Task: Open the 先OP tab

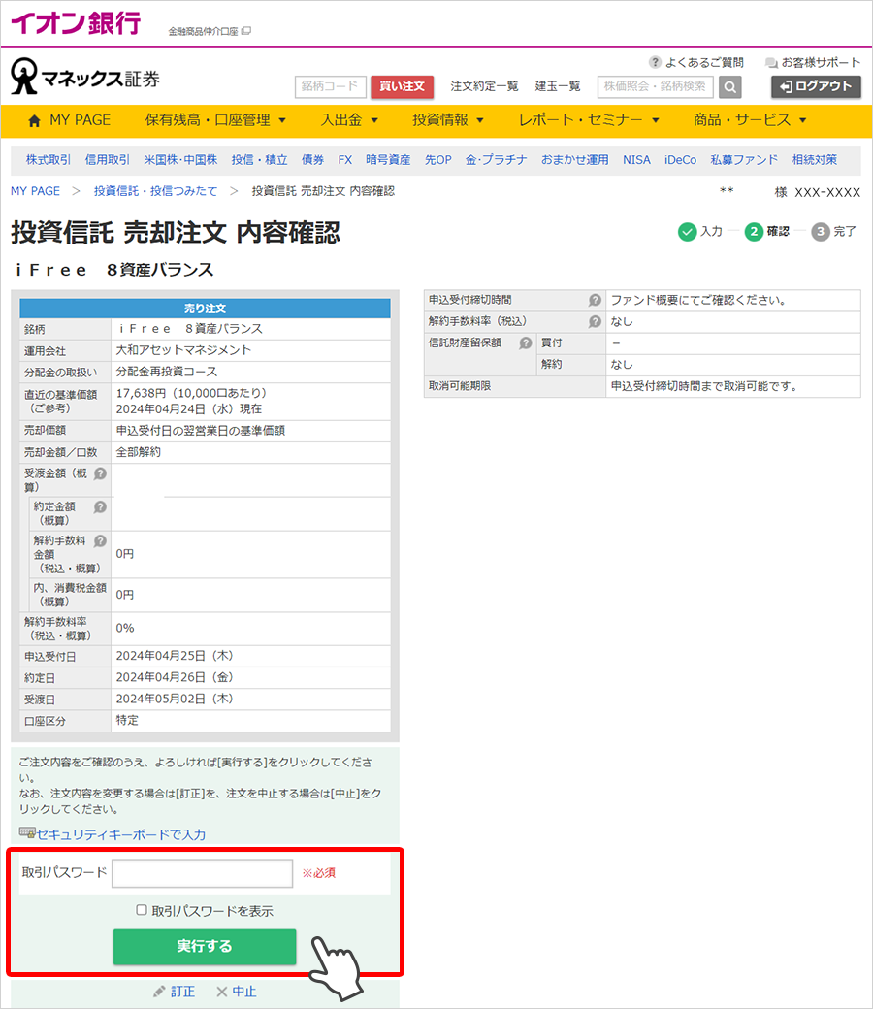Action: pyautogui.click(x=438, y=160)
